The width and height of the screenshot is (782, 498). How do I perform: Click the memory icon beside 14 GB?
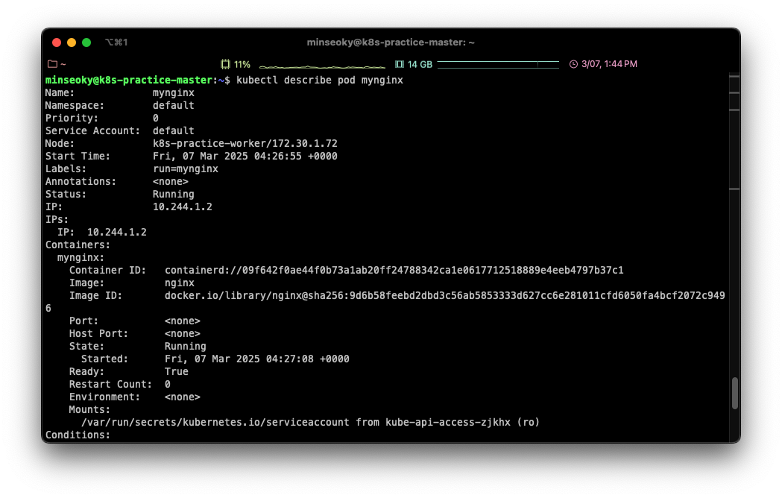[x=400, y=64]
